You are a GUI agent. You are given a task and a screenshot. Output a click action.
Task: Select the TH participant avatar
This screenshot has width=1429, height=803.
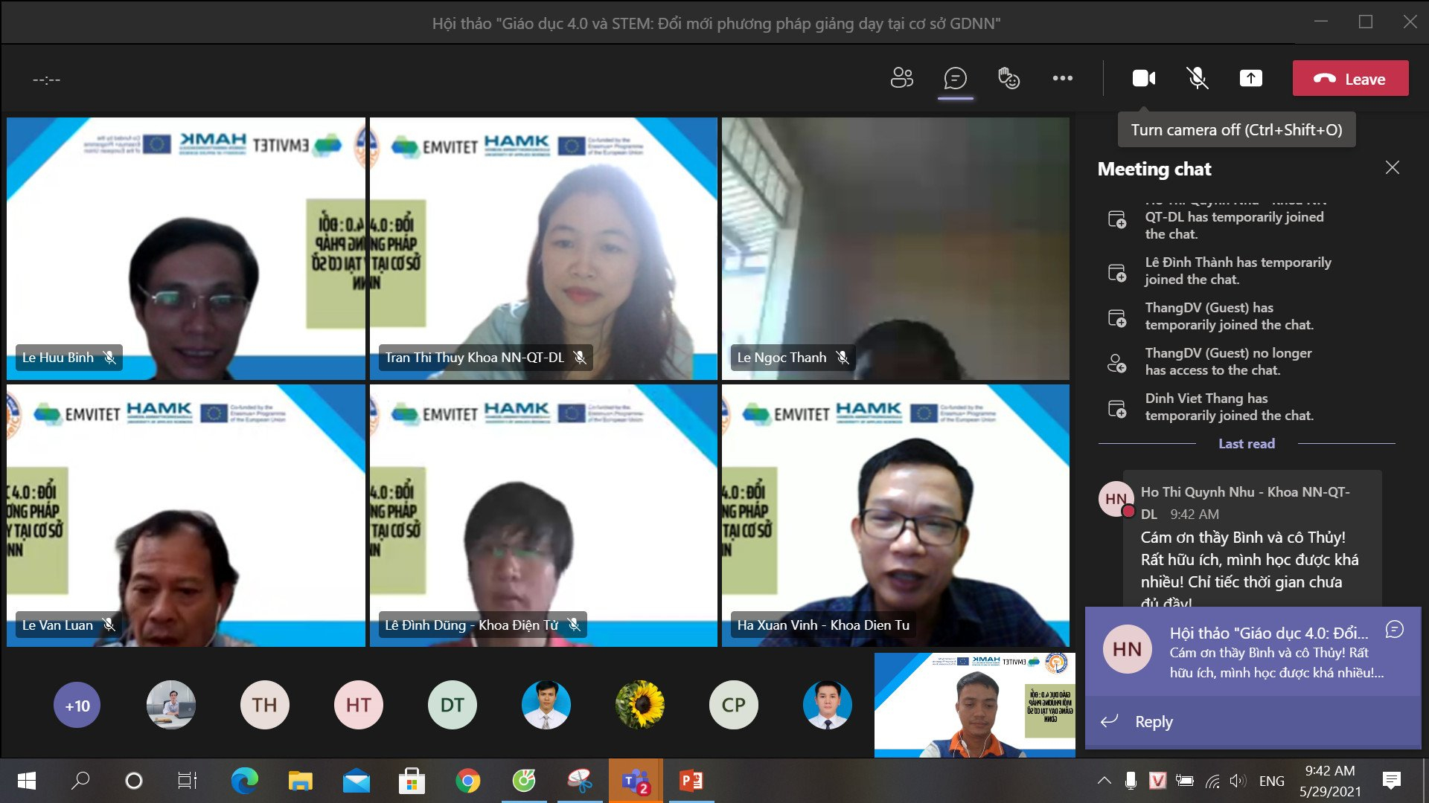coord(264,705)
